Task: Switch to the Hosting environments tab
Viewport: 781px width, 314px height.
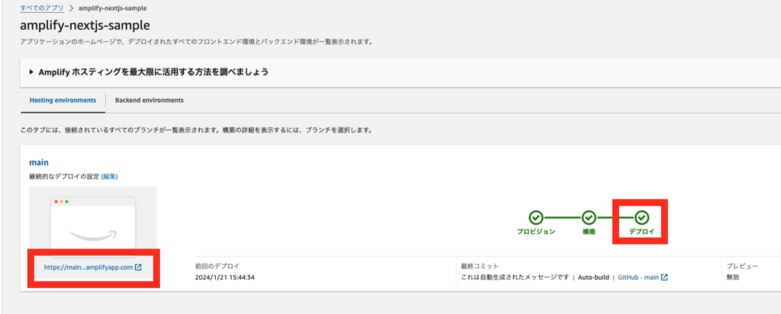Action: coord(63,100)
